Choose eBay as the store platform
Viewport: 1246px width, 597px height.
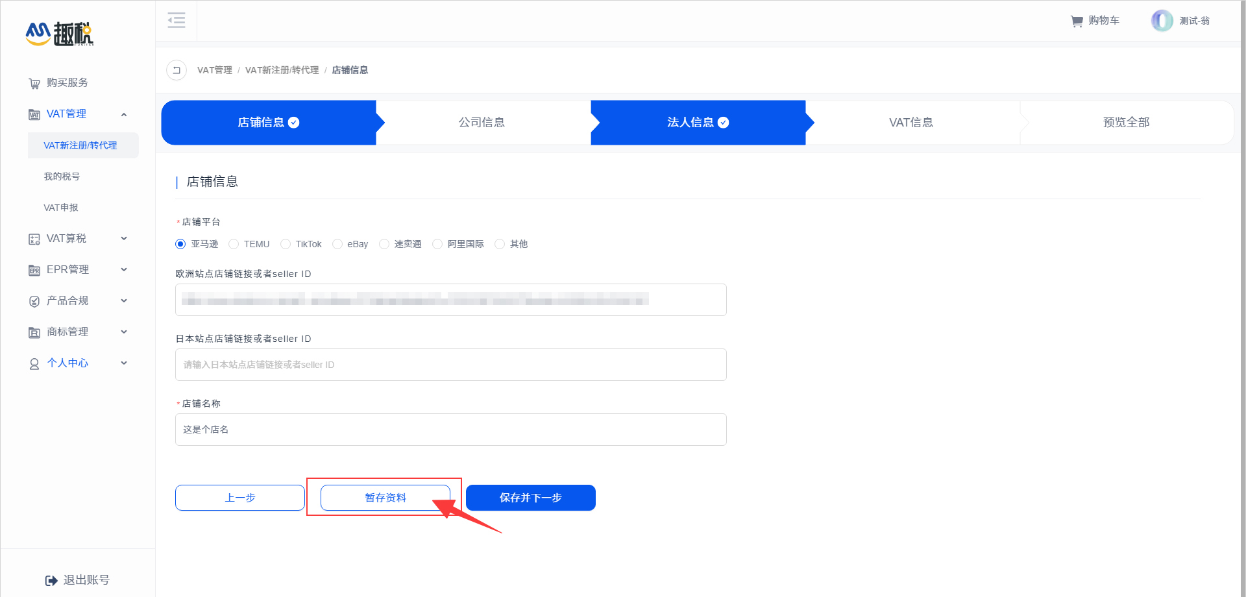pyautogui.click(x=337, y=243)
